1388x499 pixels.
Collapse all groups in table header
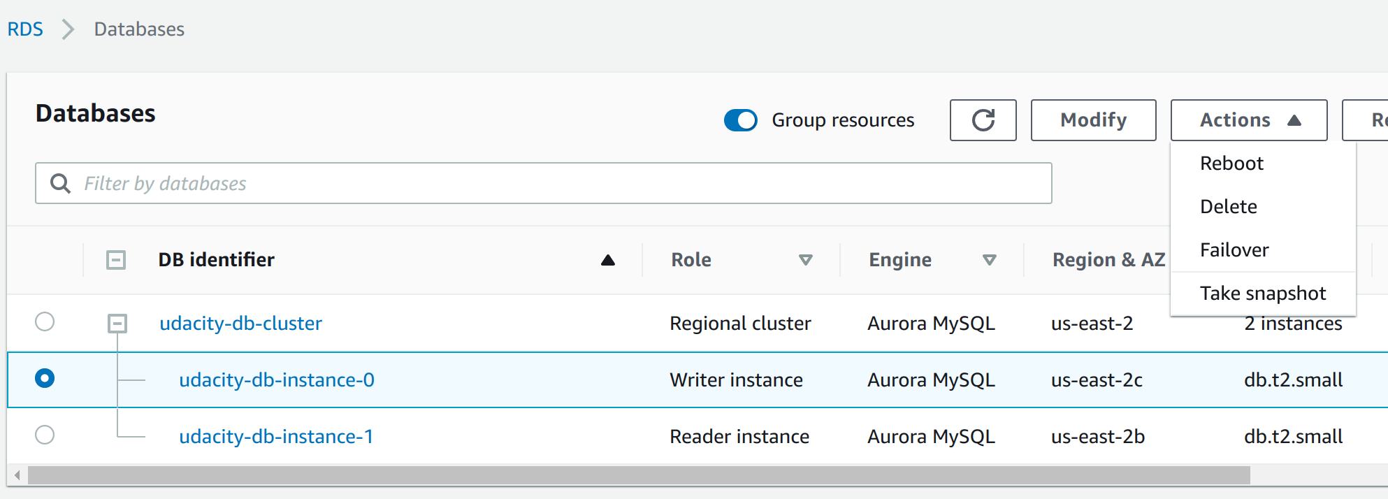pyautogui.click(x=116, y=260)
